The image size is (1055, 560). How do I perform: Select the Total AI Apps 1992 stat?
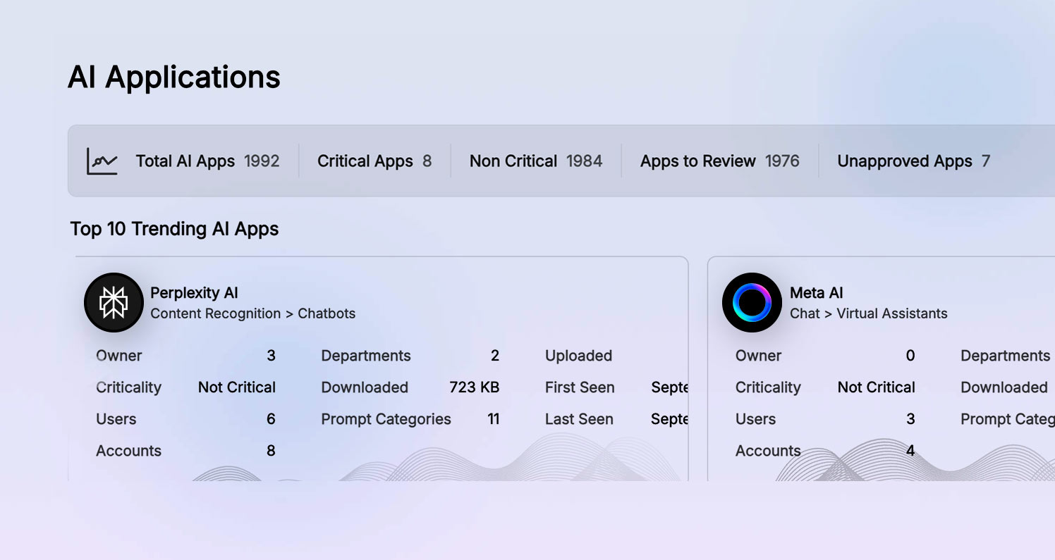(207, 161)
